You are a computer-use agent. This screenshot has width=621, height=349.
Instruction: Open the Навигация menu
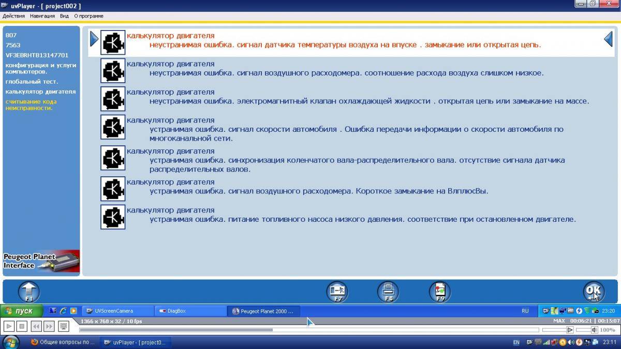[x=42, y=16]
